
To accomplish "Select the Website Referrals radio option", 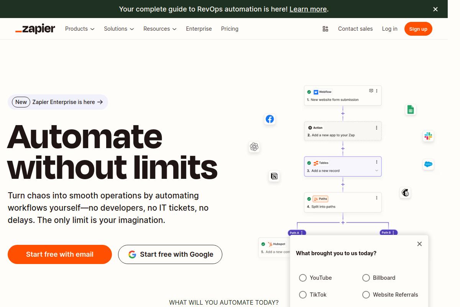I will point(366,295).
